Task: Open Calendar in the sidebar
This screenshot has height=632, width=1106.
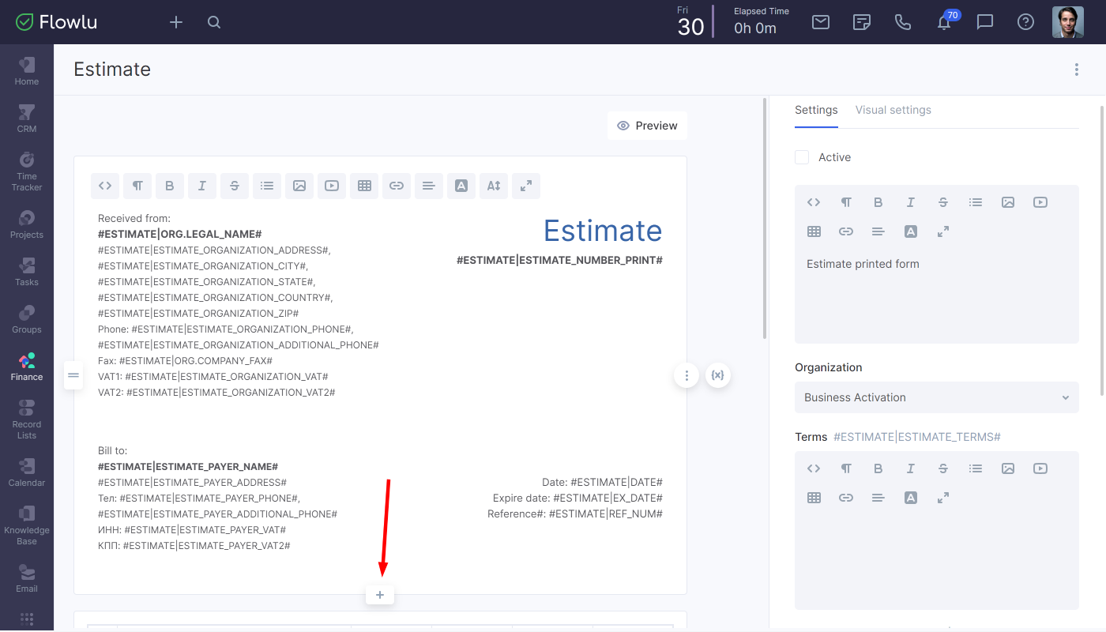Action: (x=27, y=472)
